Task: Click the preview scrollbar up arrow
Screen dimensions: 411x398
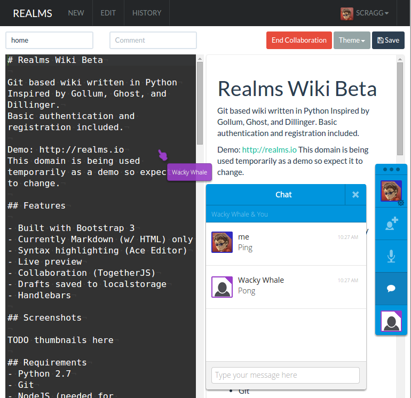Action: point(400,59)
